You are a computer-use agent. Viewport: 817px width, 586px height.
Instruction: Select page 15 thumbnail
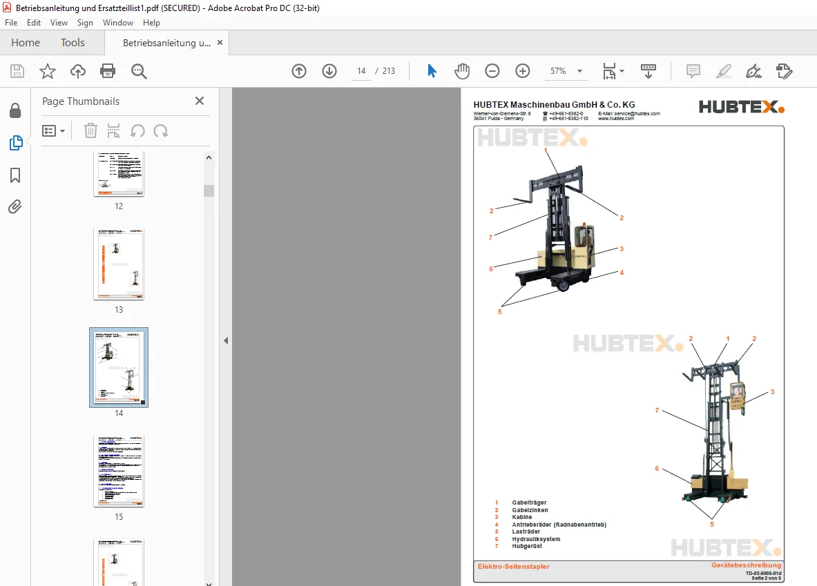pos(119,471)
